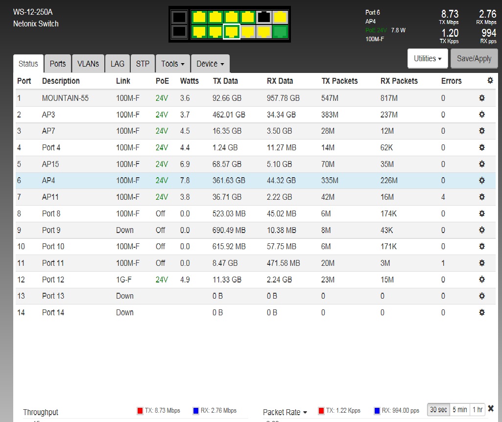Click the top SFP Port 13 icon in the diagram
The width and height of the screenshot is (502, 422).
(x=179, y=17)
